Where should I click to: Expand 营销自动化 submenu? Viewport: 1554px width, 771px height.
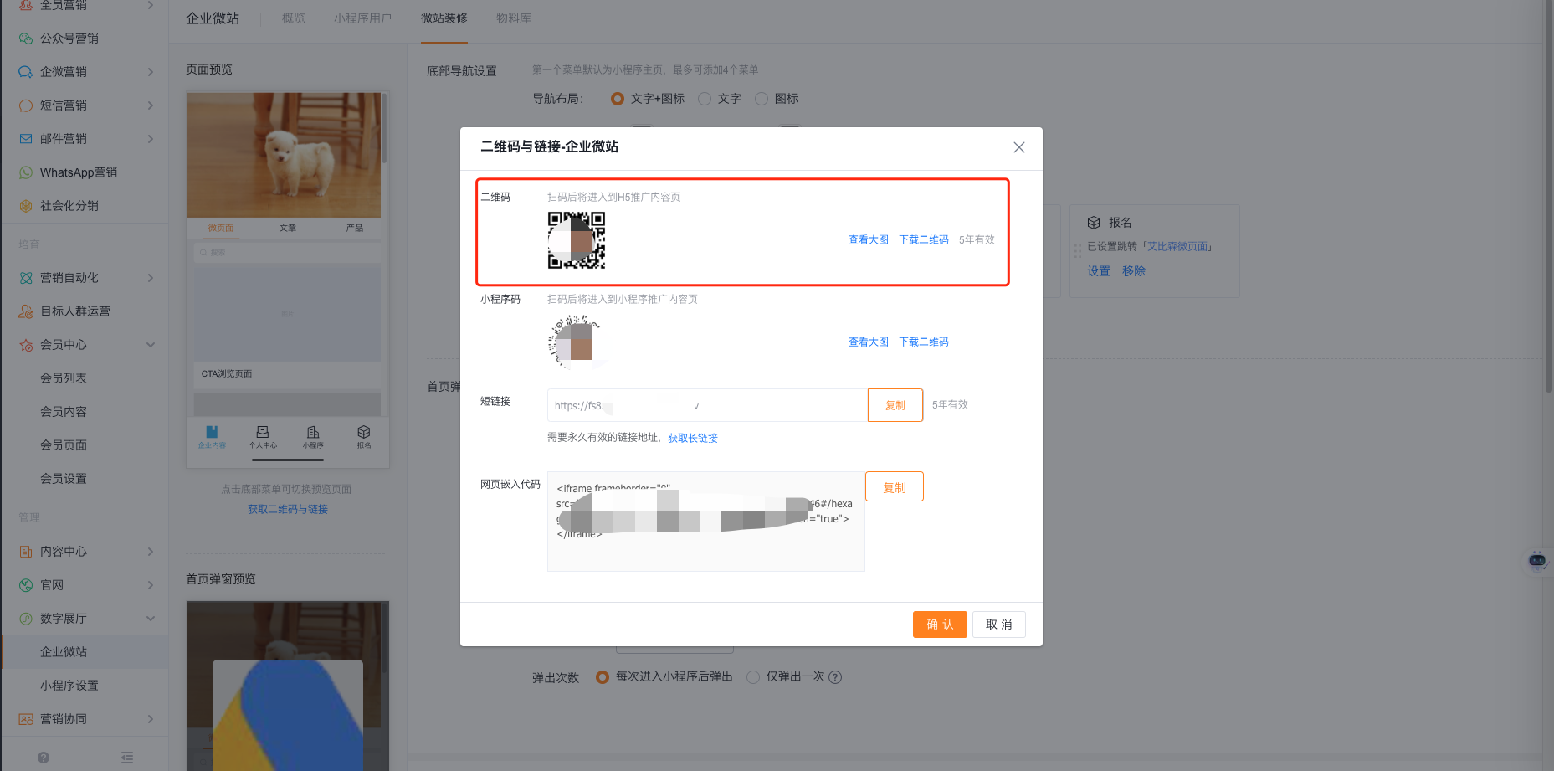tap(151, 278)
